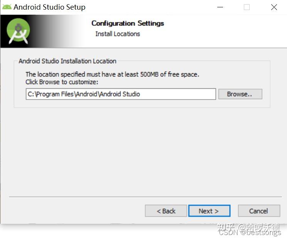Go back with the < Back button
The image size is (287, 240).
(x=166, y=211)
